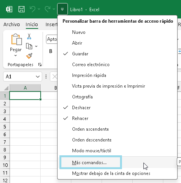
Task: Open the Insertar ribbon tab
Action: (51, 24)
